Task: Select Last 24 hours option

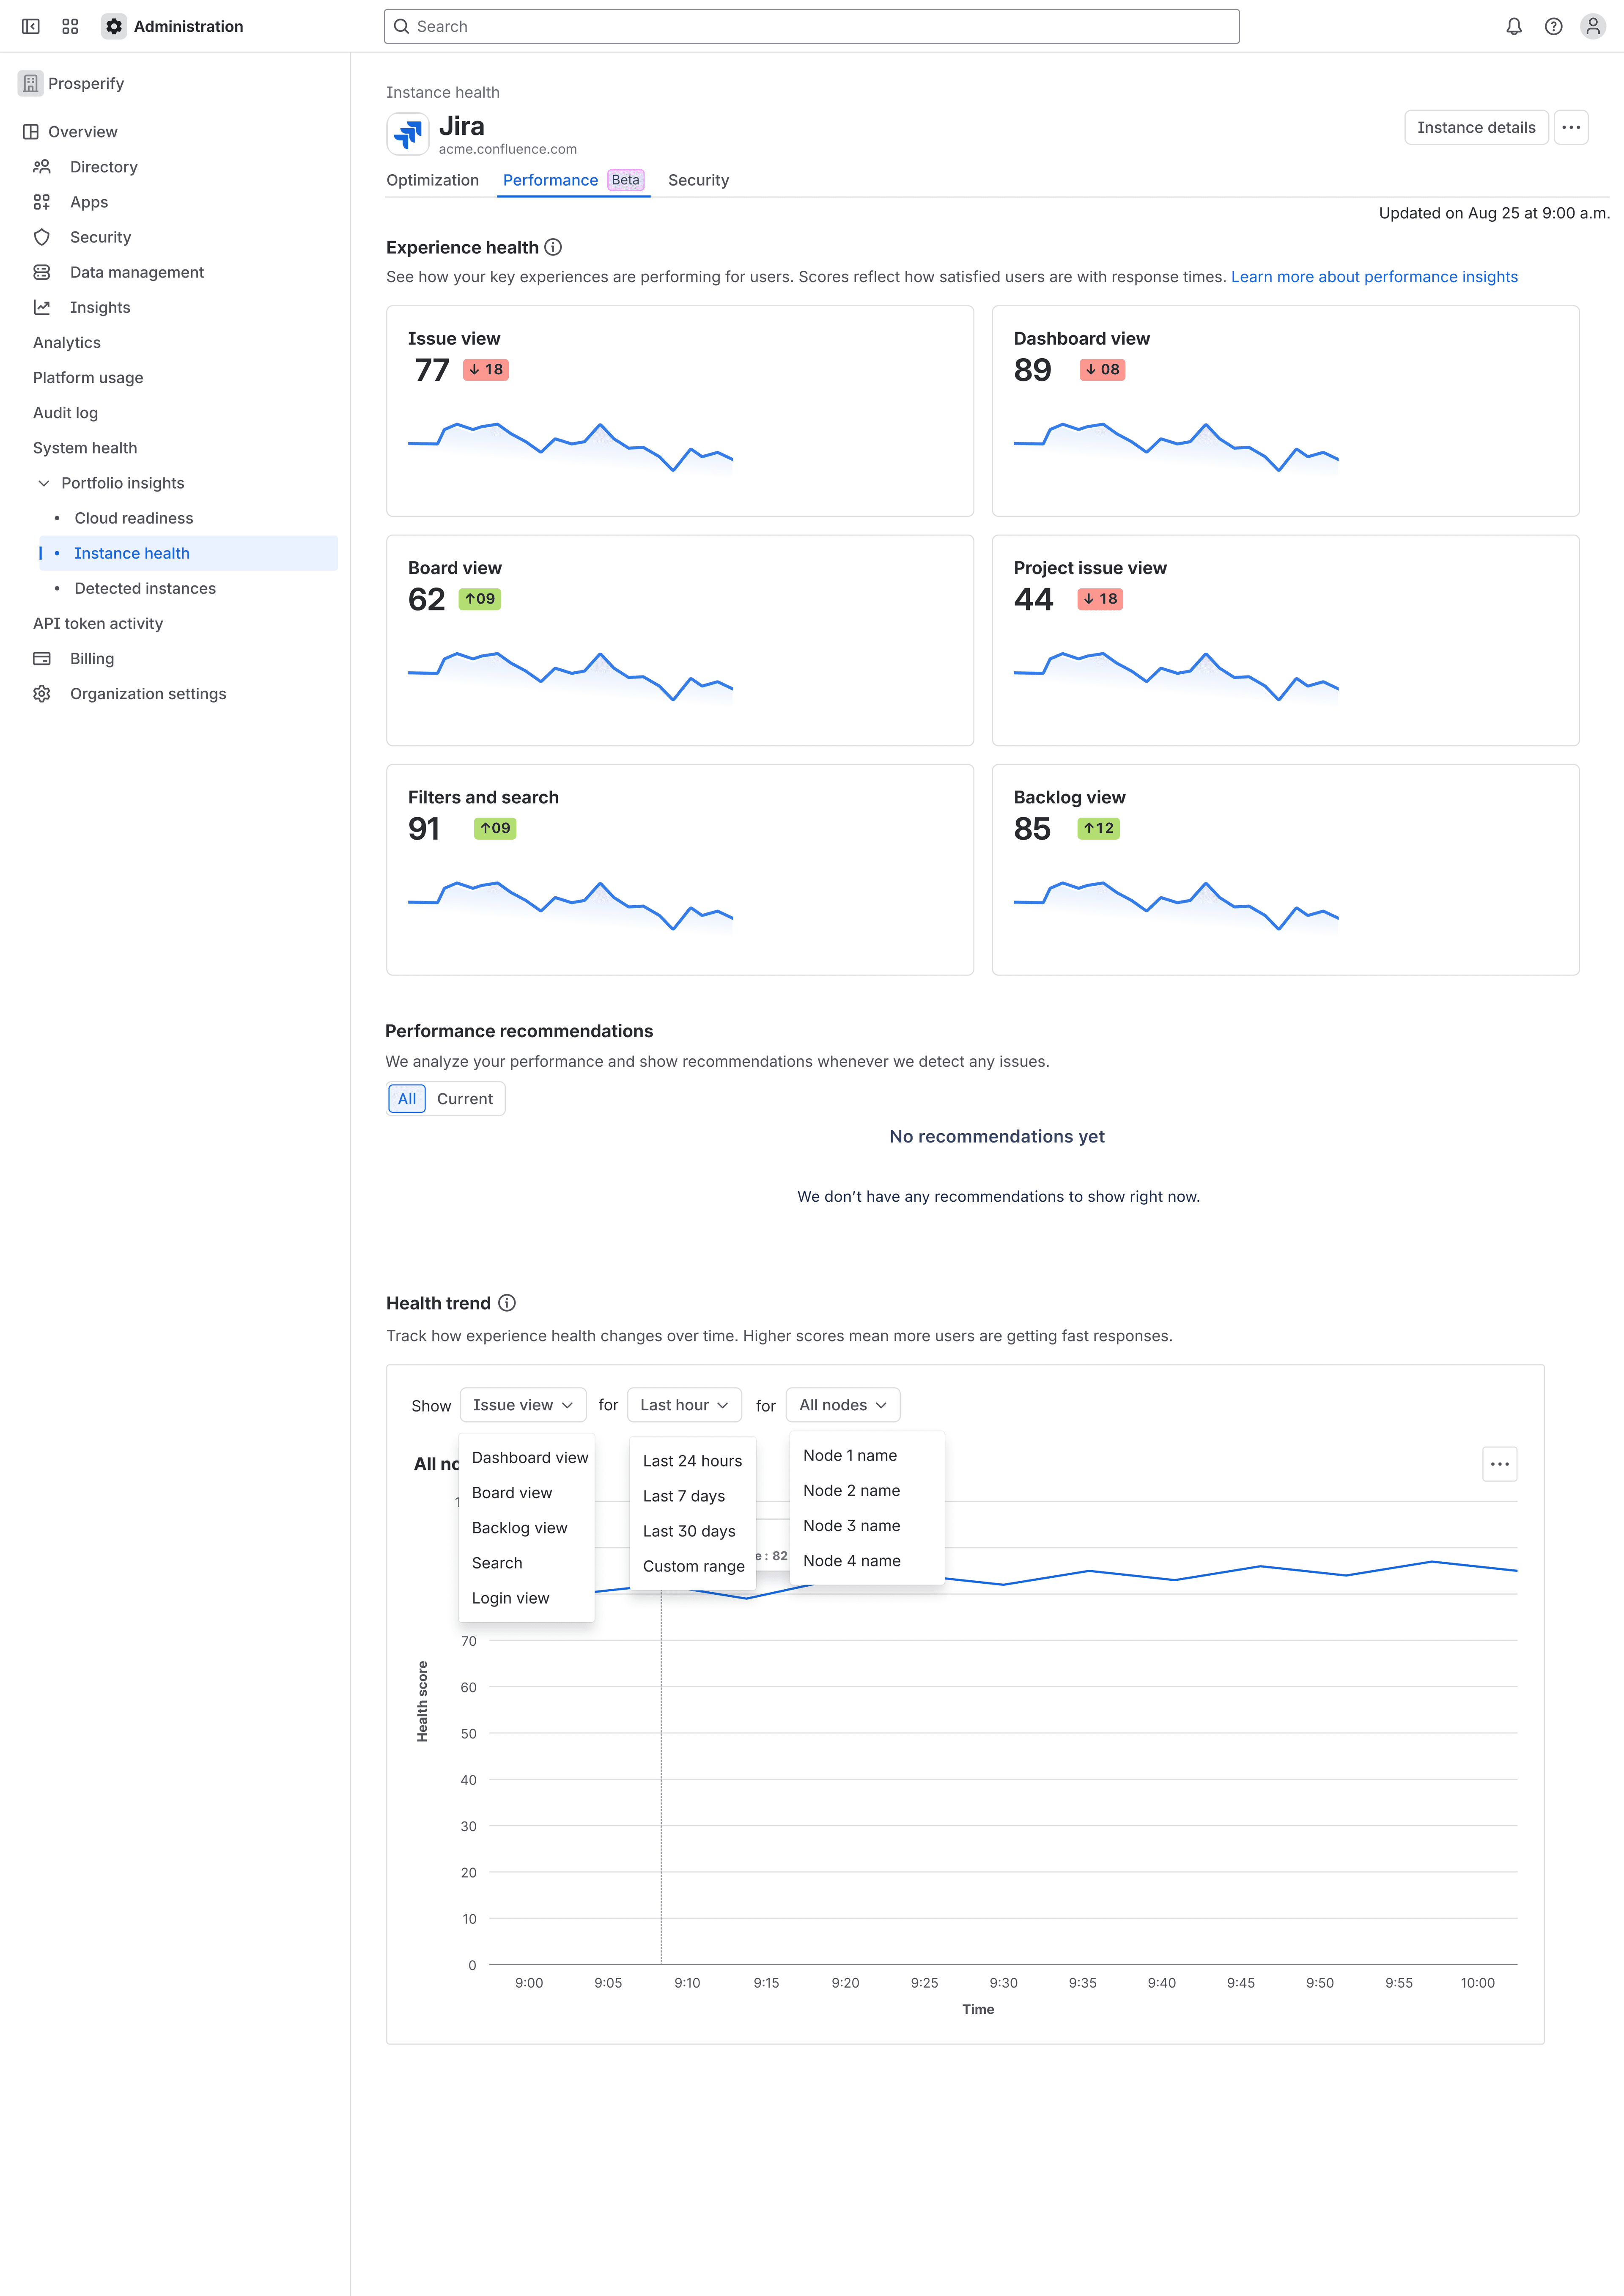Action: tap(693, 1461)
